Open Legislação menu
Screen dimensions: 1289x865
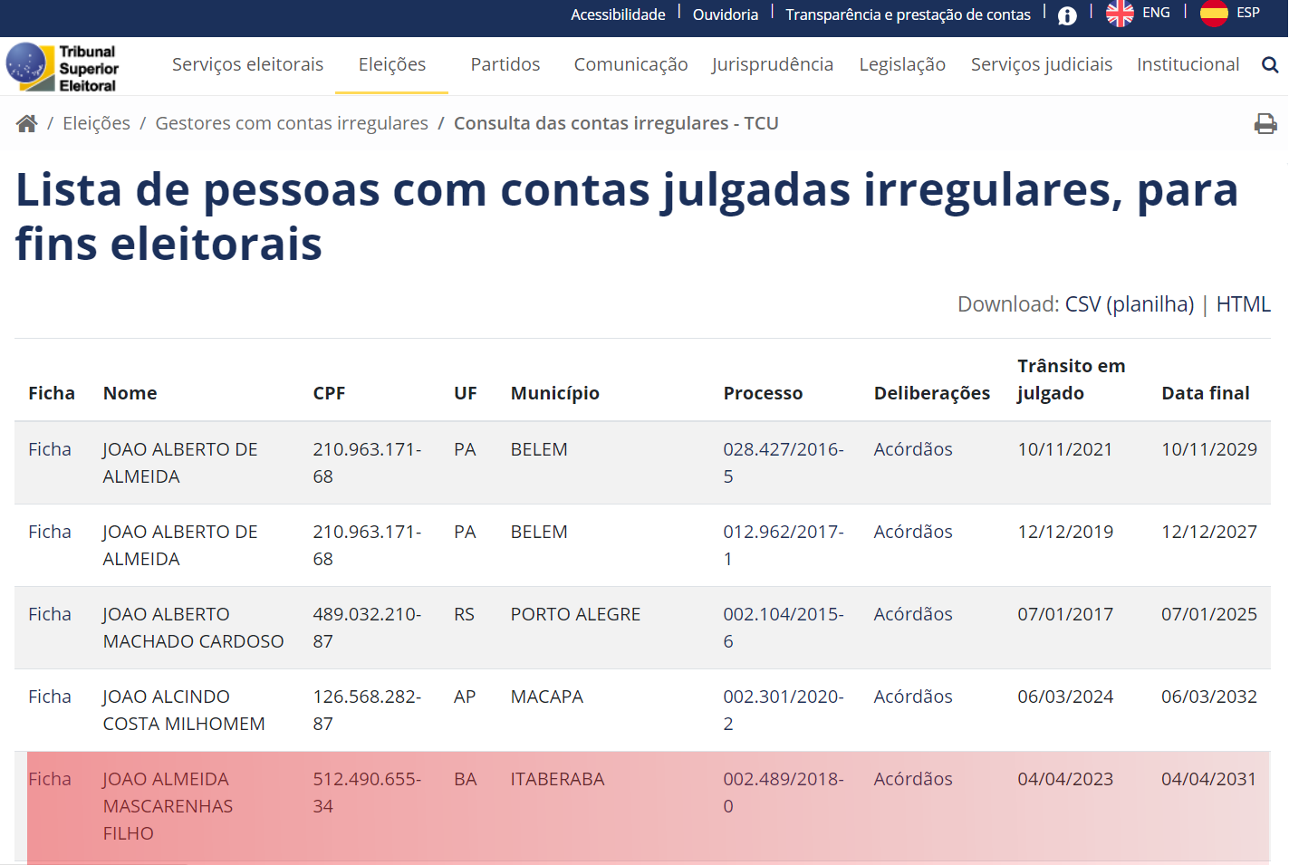coord(902,64)
